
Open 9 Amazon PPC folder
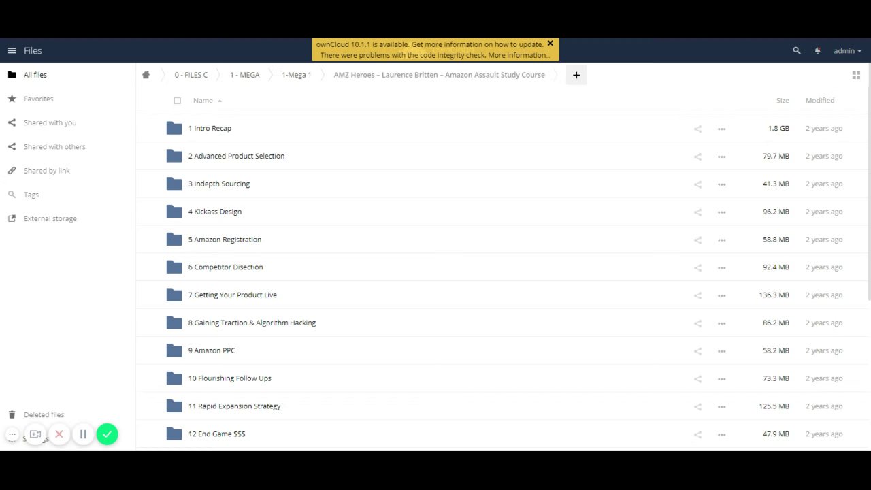coord(212,350)
